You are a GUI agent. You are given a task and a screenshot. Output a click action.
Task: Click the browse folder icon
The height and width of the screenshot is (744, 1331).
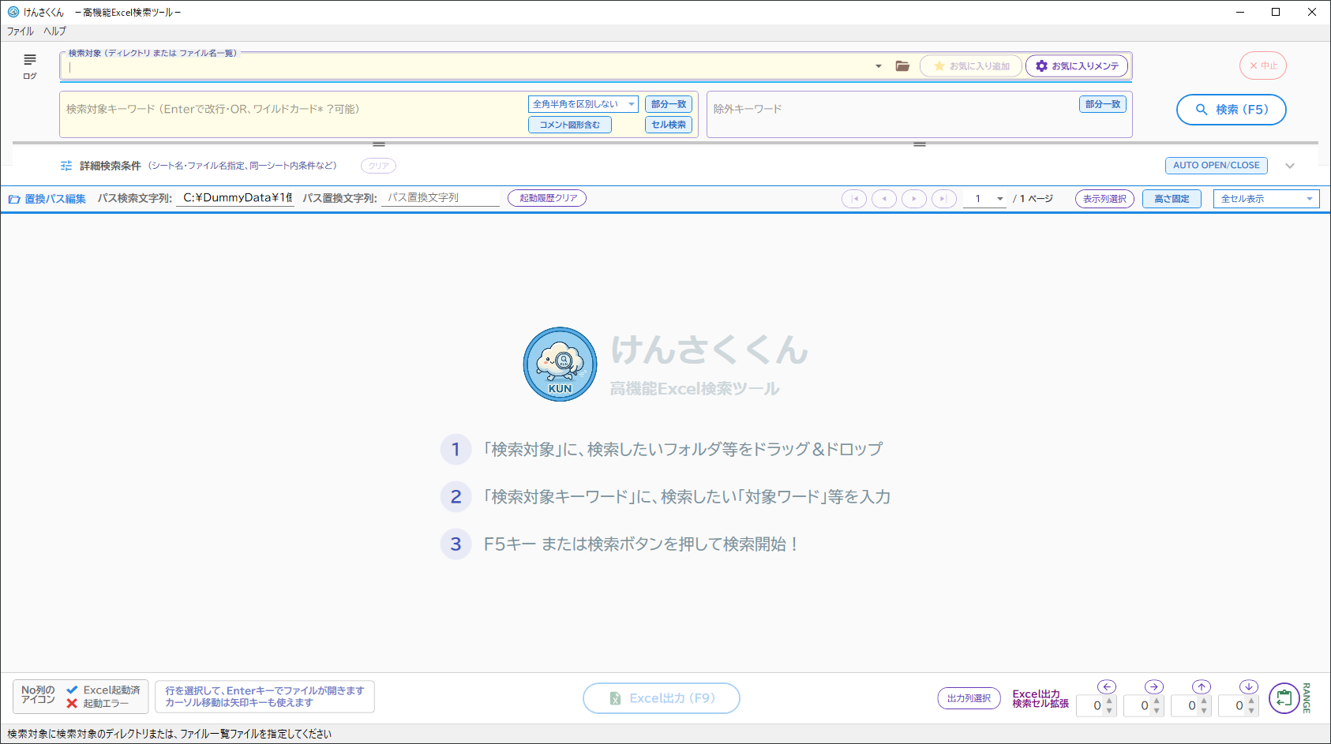click(x=902, y=66)
